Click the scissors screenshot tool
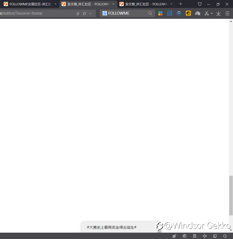233x239 pixels. pos(207,13)
